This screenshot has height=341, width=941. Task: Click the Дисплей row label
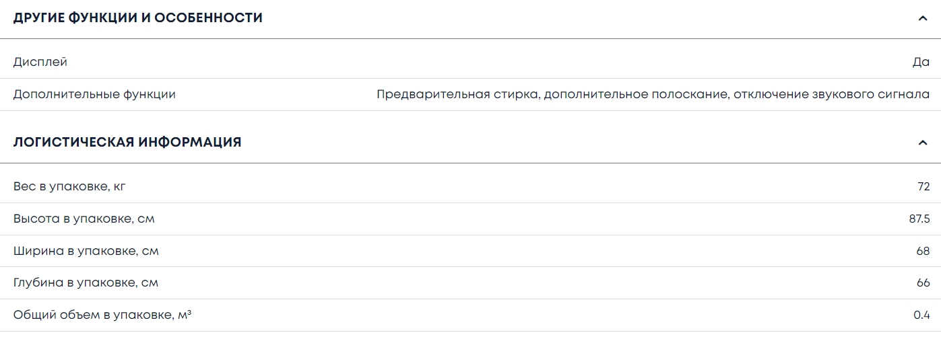[40, 62]
